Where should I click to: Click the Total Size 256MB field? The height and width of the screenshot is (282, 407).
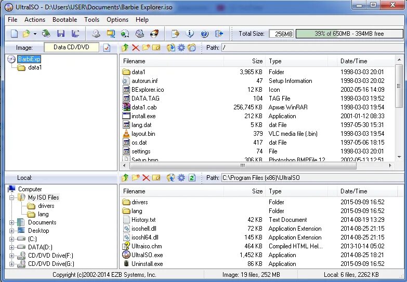tap(281, 34)
